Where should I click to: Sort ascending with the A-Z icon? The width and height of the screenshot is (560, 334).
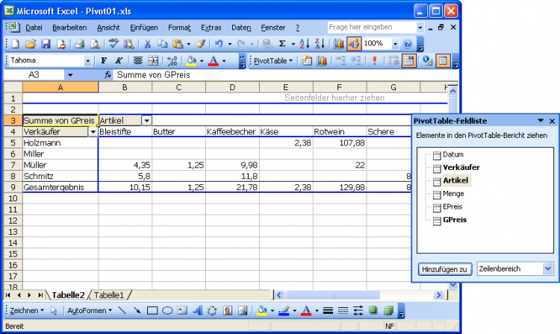pyautogui.click(x=305, y=44)
